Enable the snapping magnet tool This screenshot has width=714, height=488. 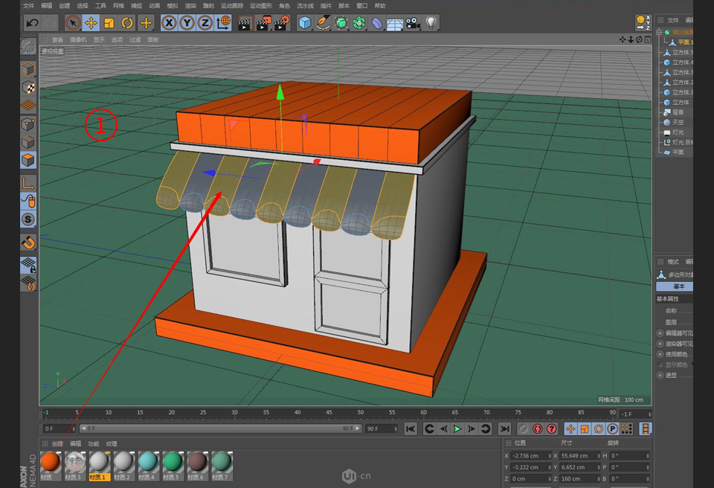(28, 241)
